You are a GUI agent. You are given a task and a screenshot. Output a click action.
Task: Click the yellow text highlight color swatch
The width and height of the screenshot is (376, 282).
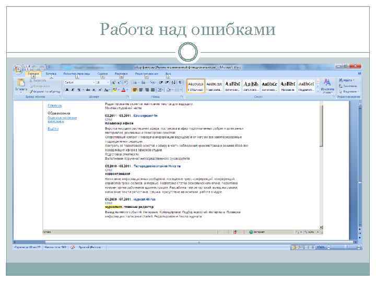[114, 90]
